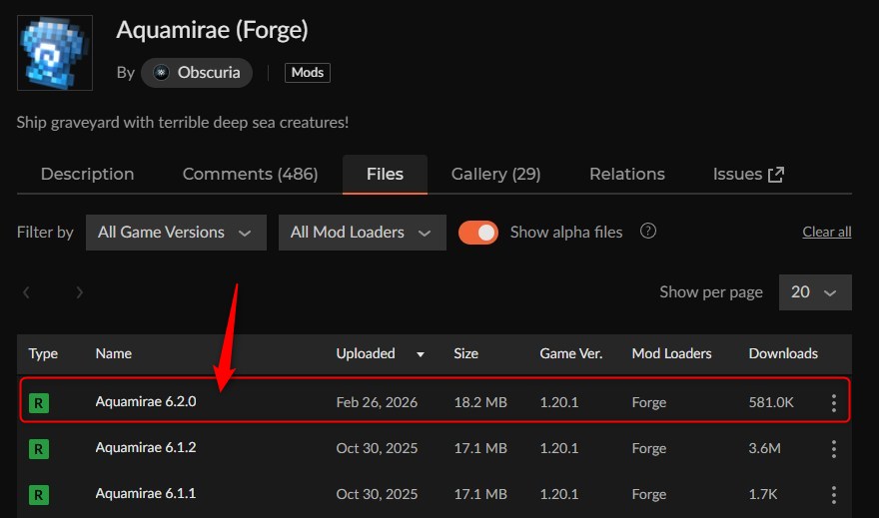Expand the All Mod Loaders dropdown
The width and height of the screenshot is (879, 518).
tap(362, 233)
